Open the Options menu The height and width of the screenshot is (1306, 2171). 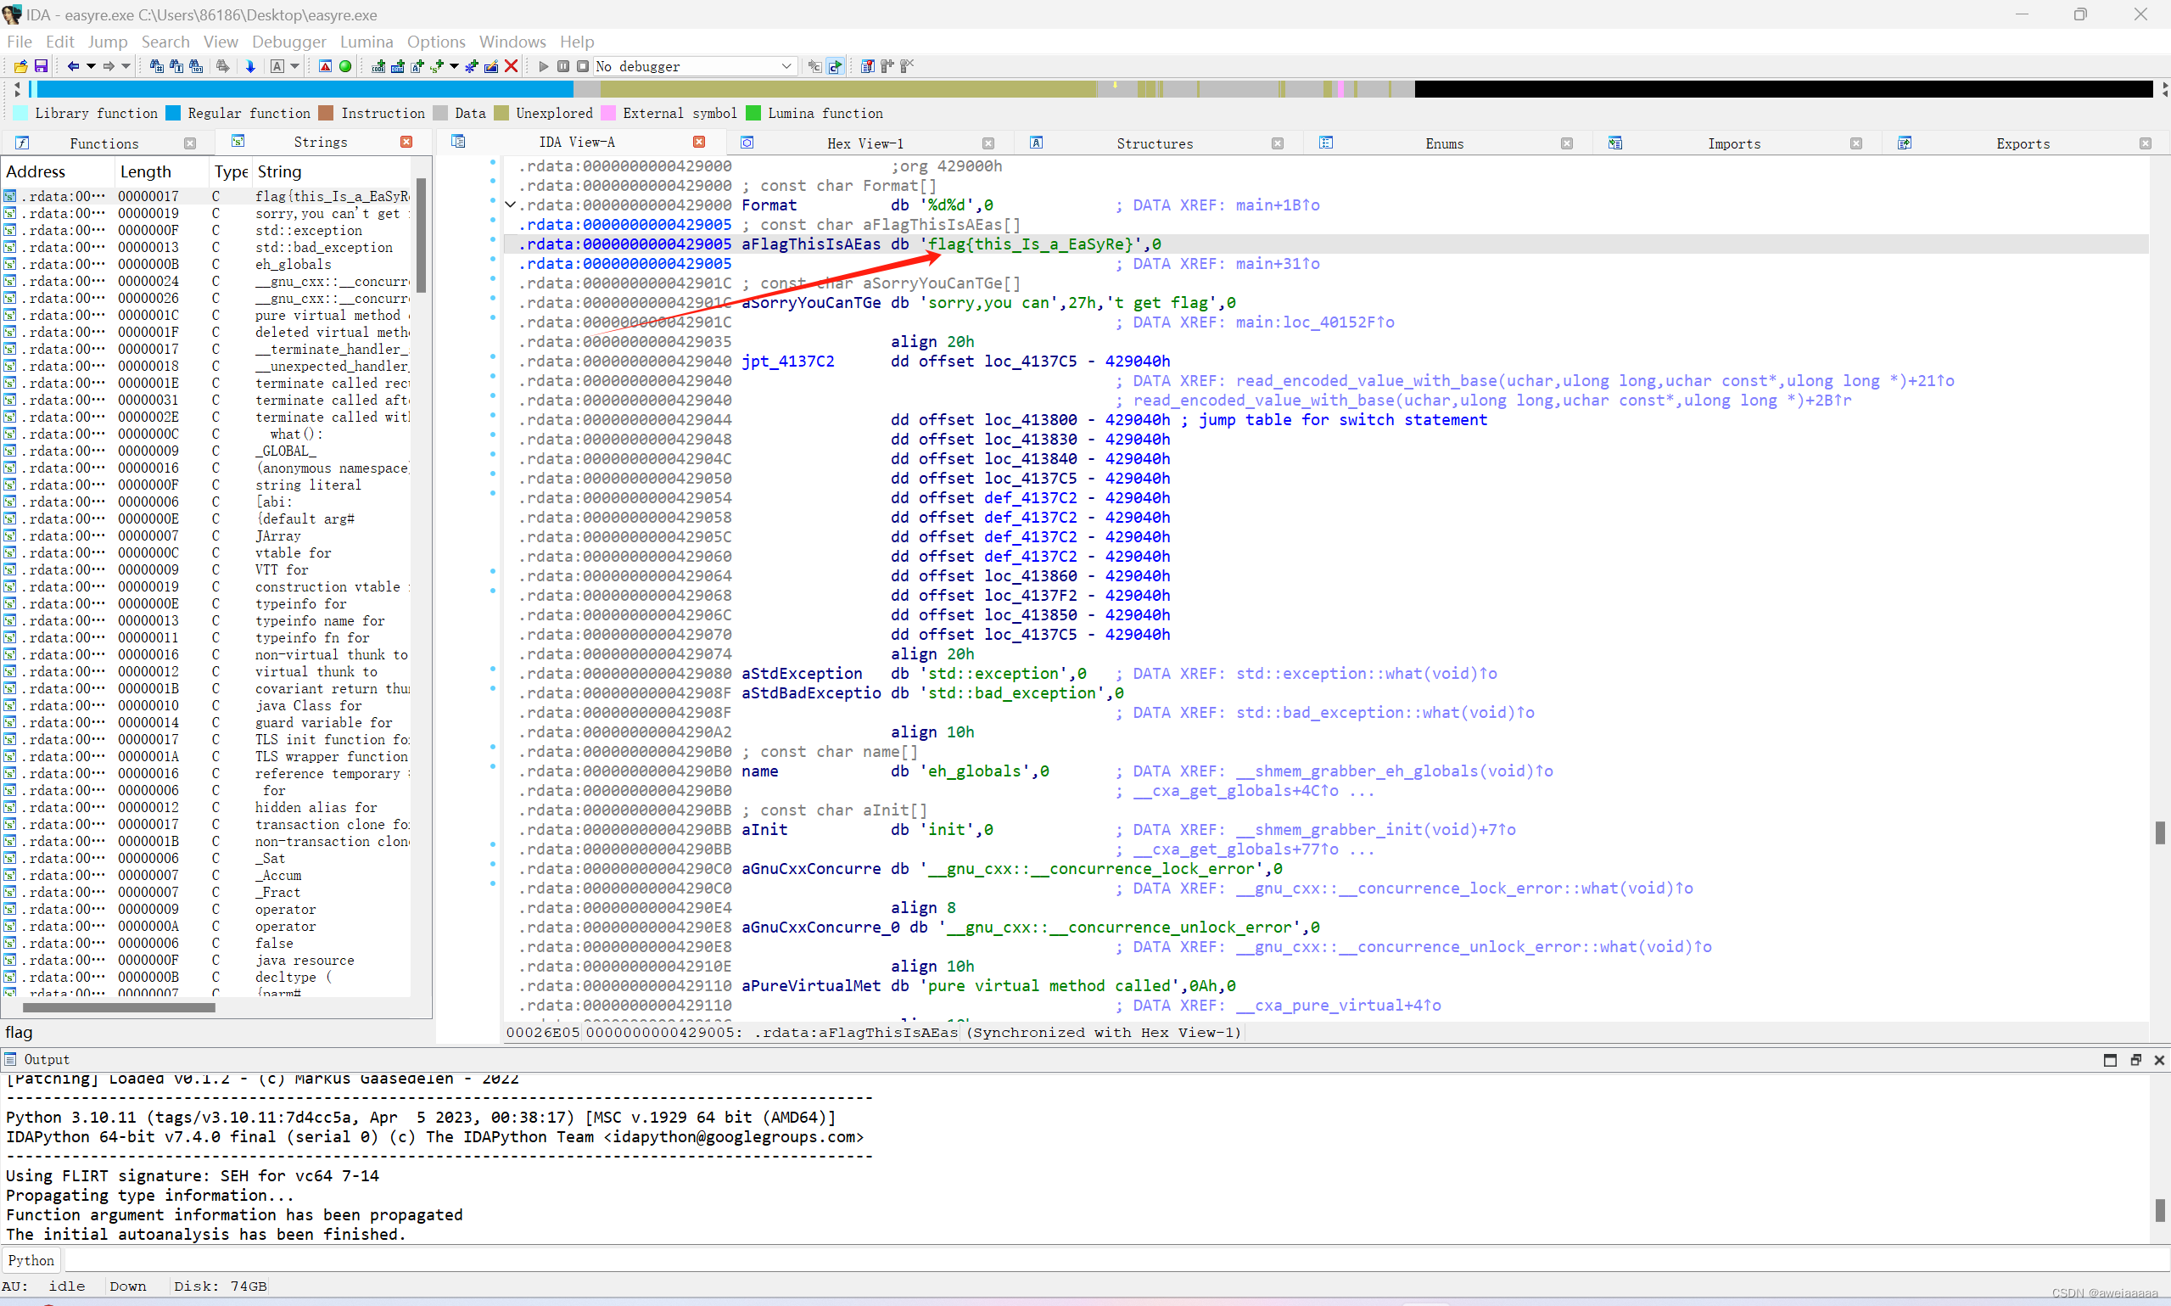(x=436, y=42)
